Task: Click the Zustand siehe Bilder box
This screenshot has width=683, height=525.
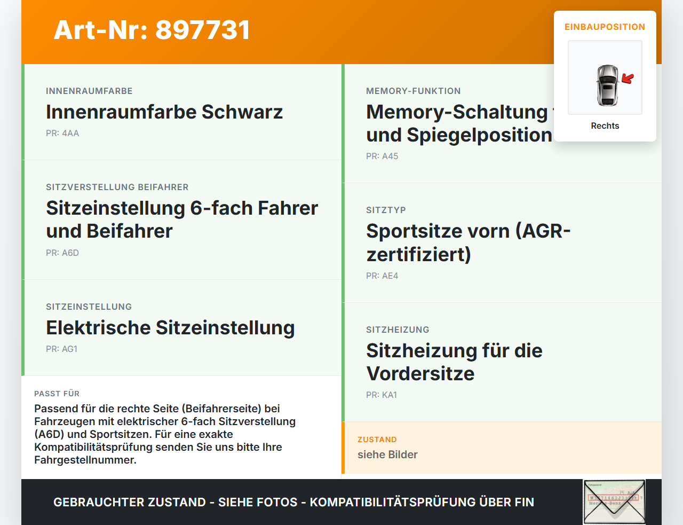Action: [502, 448]
